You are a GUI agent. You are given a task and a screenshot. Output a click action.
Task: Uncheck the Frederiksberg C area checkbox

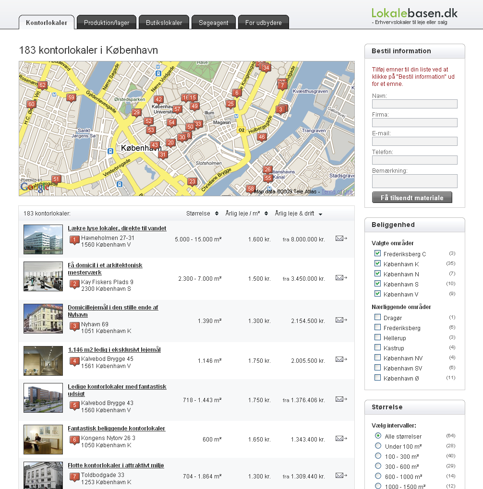click(377, 253)
